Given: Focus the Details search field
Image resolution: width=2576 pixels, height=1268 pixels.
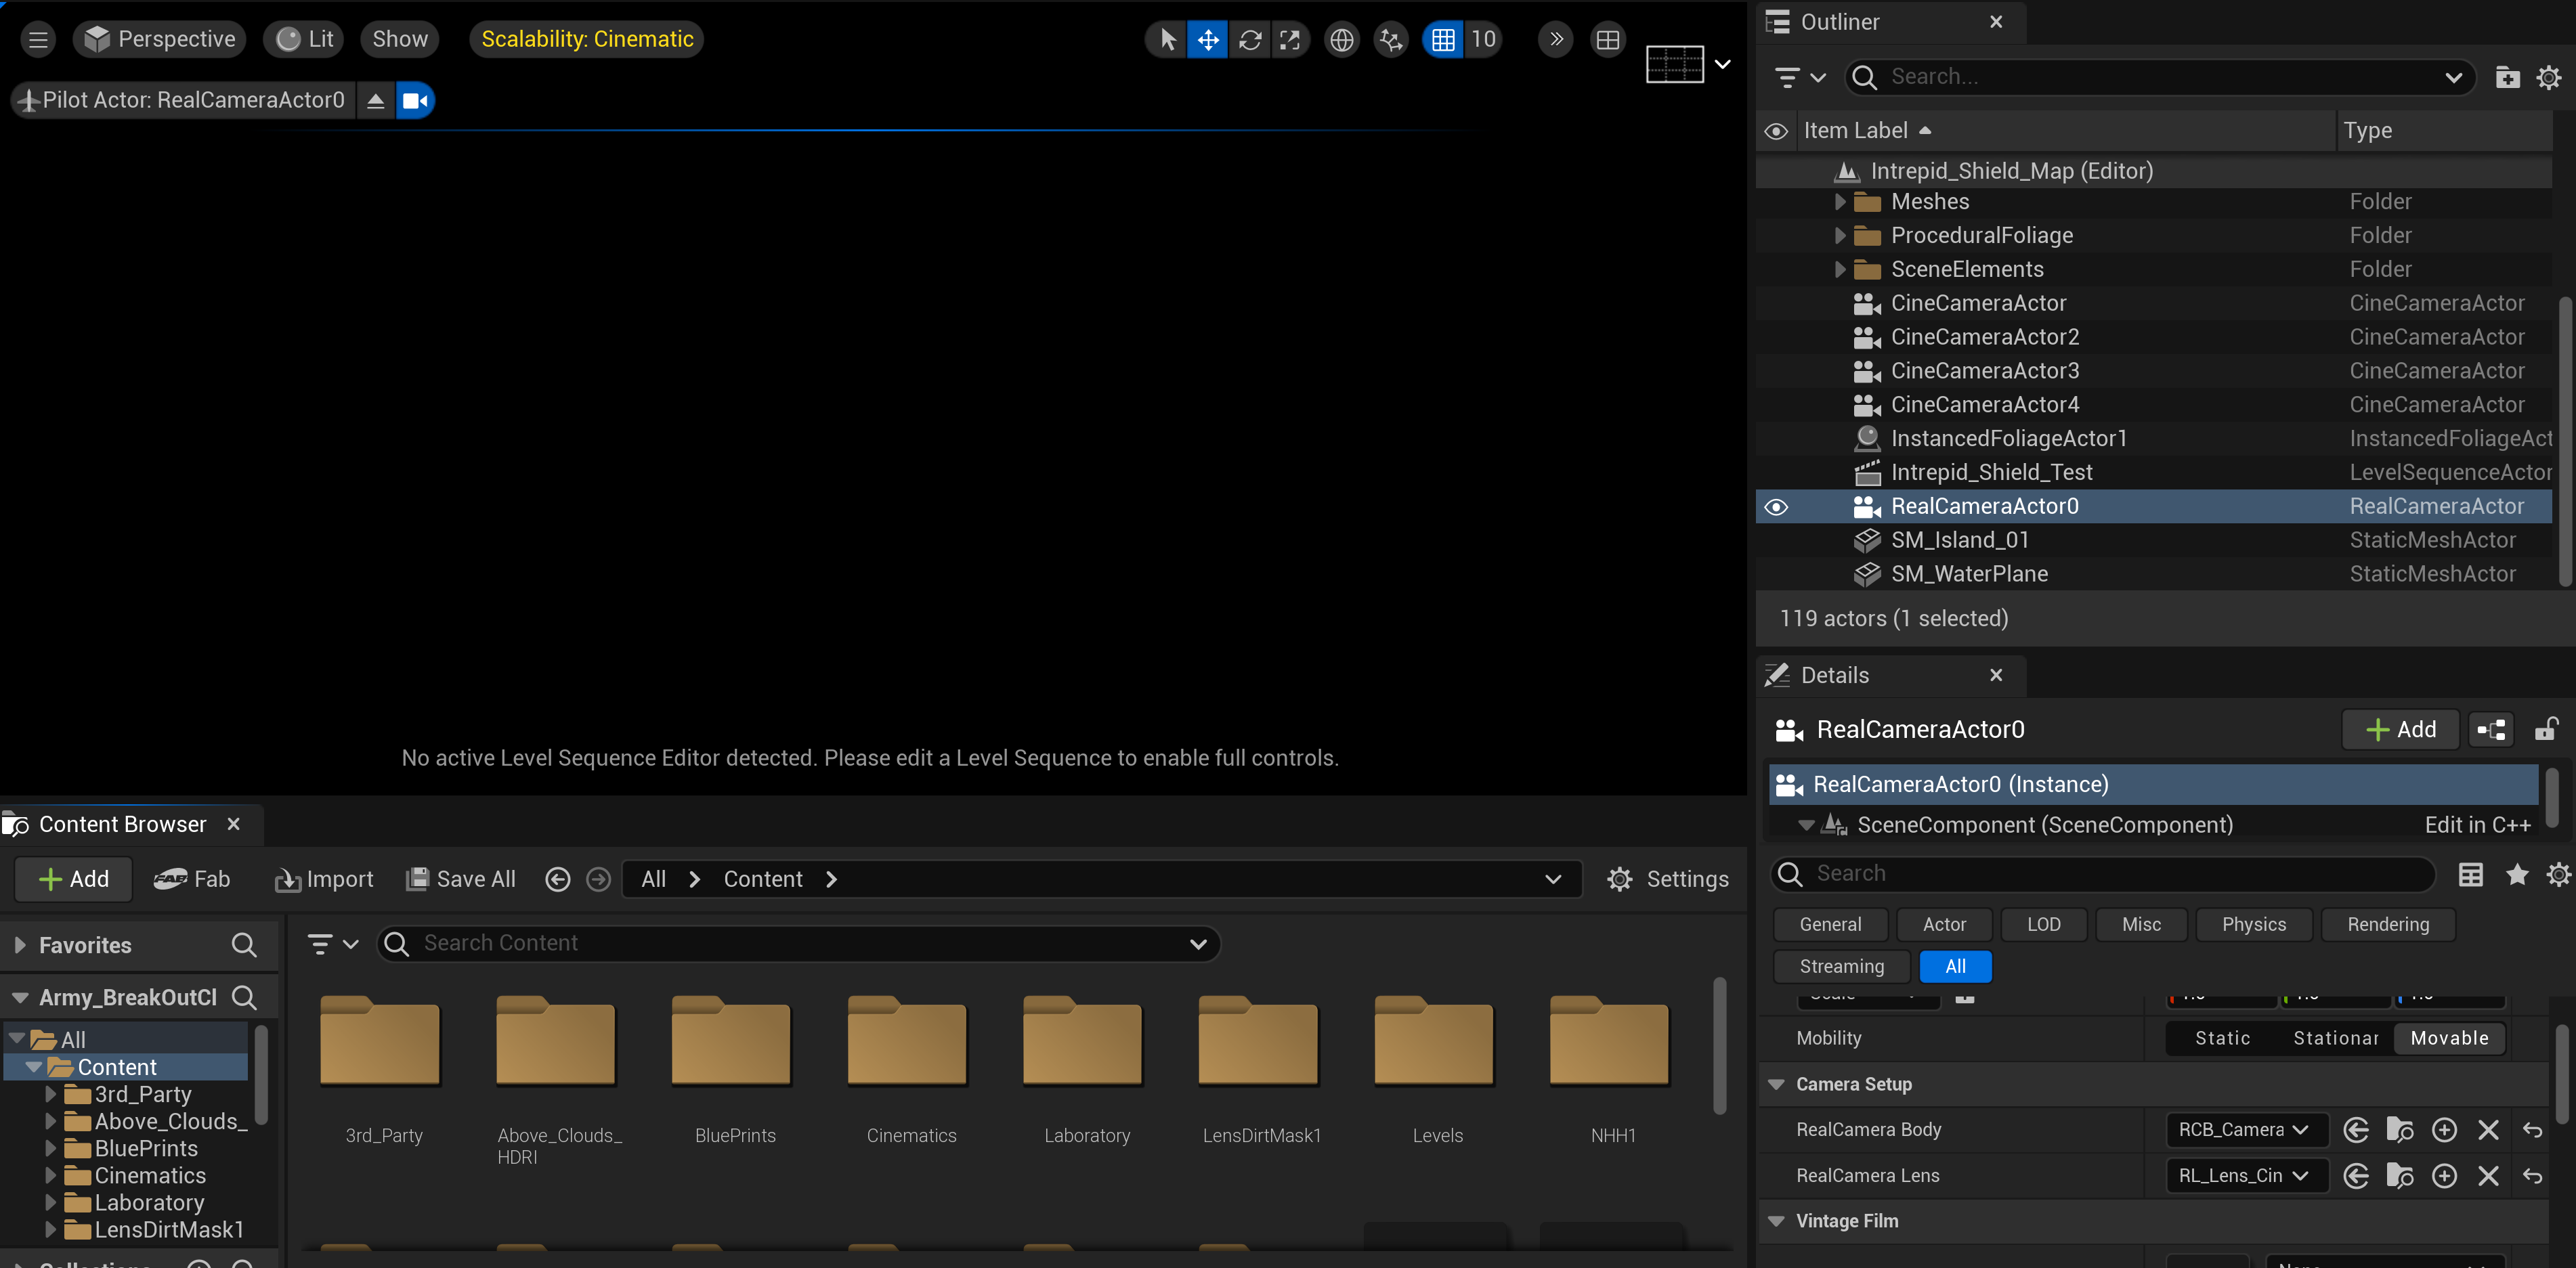Looking at the screenshot, I should point(2103,874).
